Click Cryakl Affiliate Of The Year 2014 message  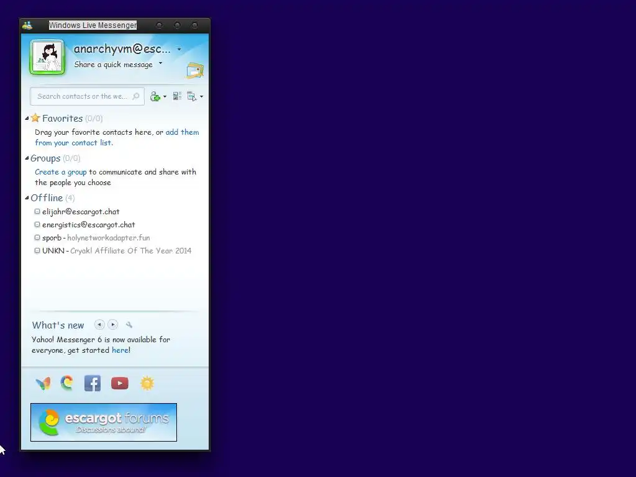(130, 251)
